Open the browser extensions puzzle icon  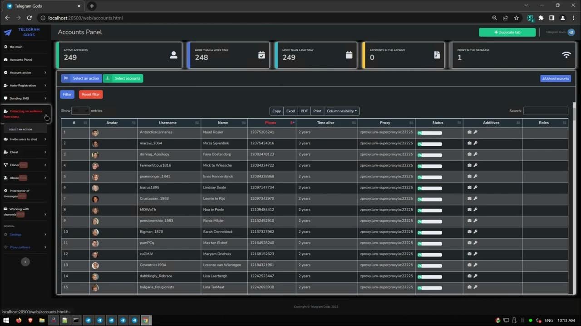coord(541,18)
